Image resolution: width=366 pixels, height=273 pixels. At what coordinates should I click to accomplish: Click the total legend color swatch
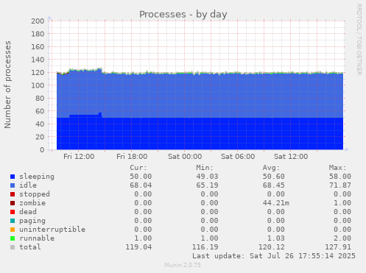point(13,247)
